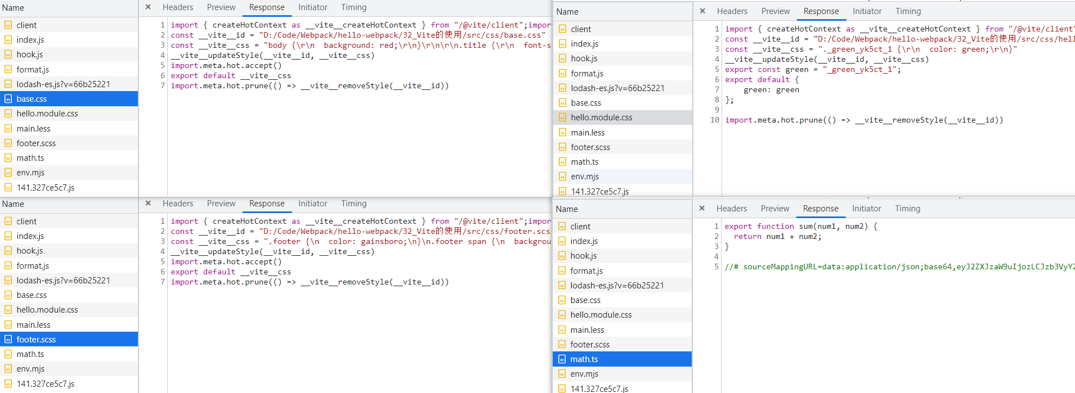1075x393 pixels.
Task: Open Headers tab in bottom-left panel
Action: (178, 204)
